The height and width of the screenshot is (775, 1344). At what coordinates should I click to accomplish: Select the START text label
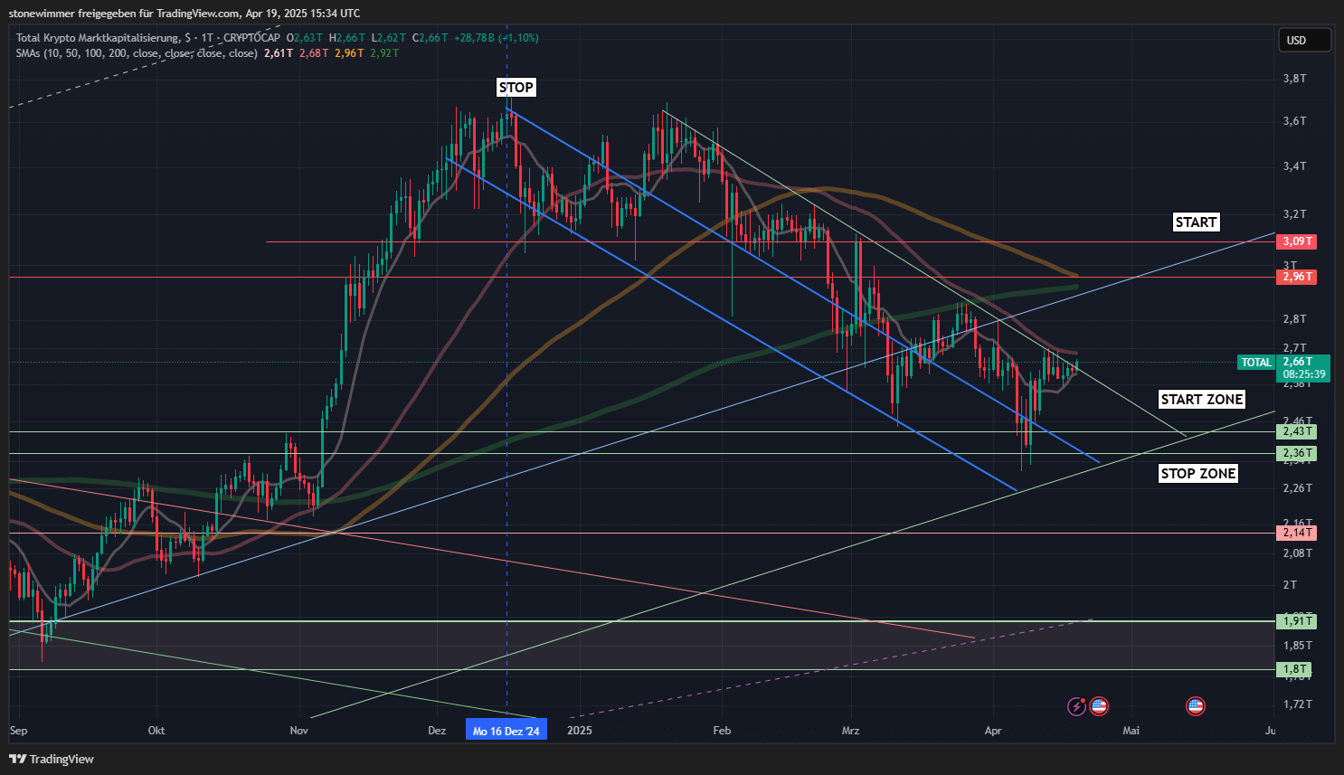1196,222
